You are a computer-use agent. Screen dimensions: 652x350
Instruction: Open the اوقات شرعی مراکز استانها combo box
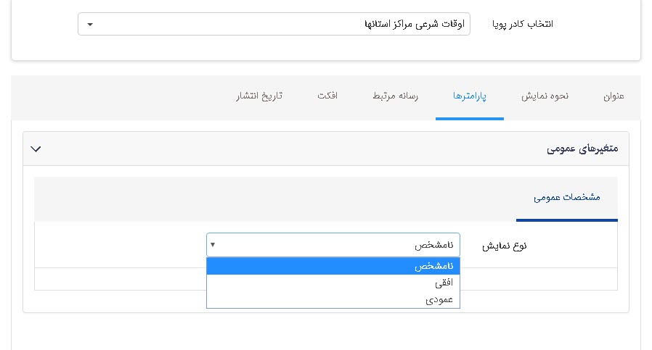(x=274, y=24)
